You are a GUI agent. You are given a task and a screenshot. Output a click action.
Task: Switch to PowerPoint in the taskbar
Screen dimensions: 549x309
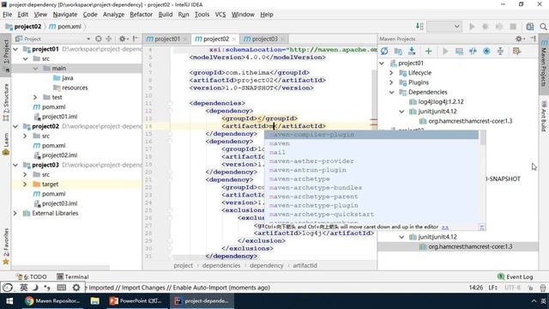[136, 301]
